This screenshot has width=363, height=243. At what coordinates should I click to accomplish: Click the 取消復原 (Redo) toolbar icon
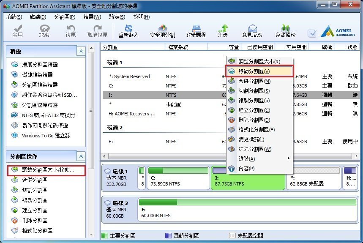[98, 31]
